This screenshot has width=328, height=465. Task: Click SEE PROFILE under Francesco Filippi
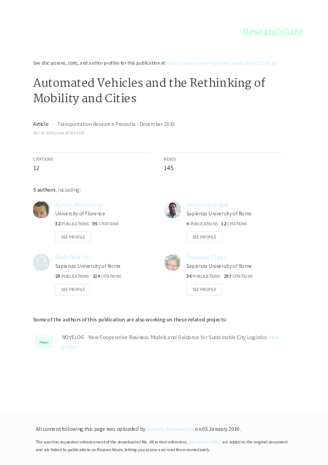(x=204, y=289)
